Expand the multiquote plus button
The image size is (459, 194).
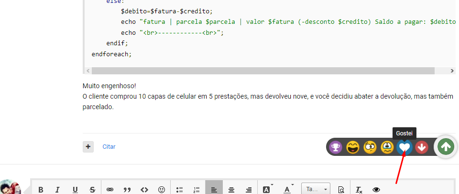[88, 146]
